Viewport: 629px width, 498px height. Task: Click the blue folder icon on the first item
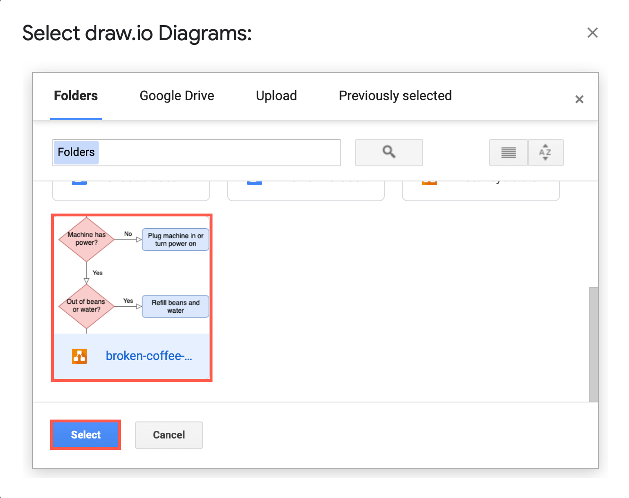point(79,180)
